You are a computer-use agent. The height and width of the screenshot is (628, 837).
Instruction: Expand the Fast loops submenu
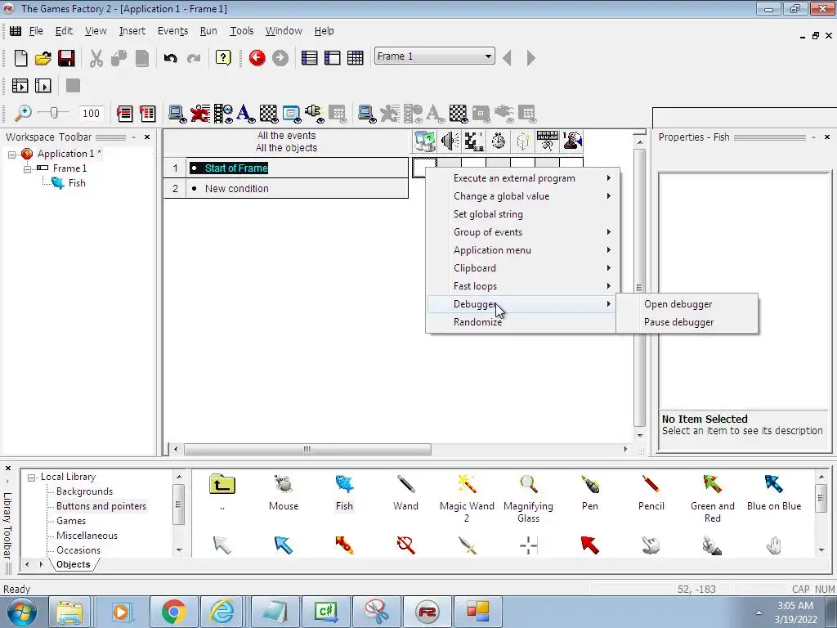pos(523,286)
